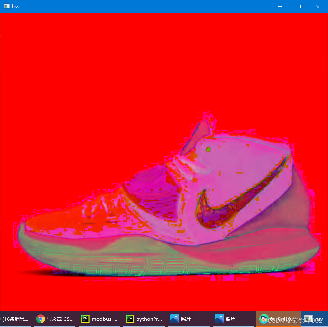
Task: Open the second 照片 taskbar item
Action: coord(233,319)
